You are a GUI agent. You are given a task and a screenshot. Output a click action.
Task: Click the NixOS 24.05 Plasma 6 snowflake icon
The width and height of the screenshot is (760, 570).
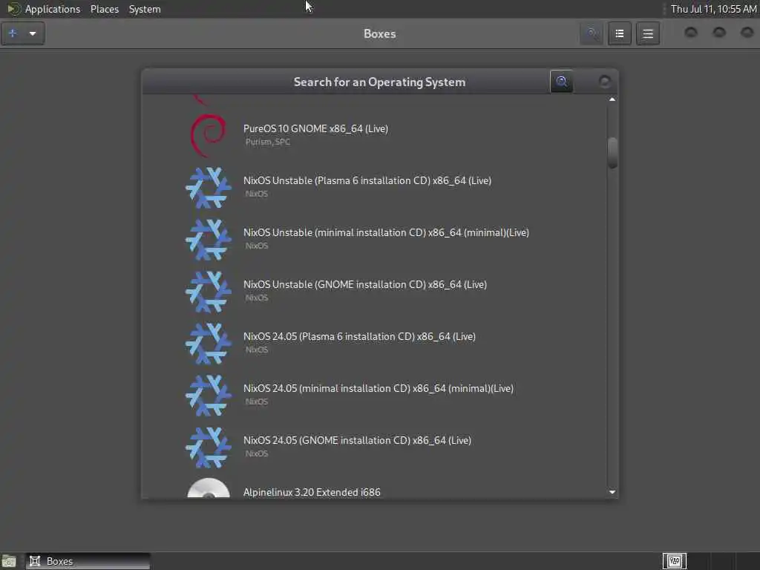[x=209, y=343]
